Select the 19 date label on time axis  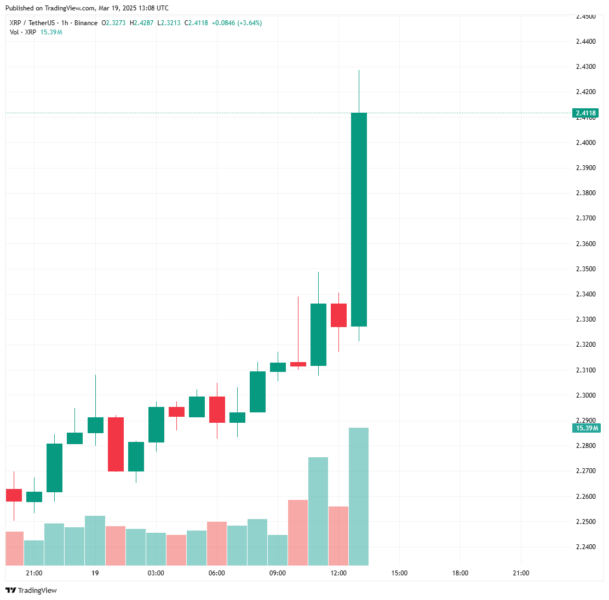coord(95,573)
